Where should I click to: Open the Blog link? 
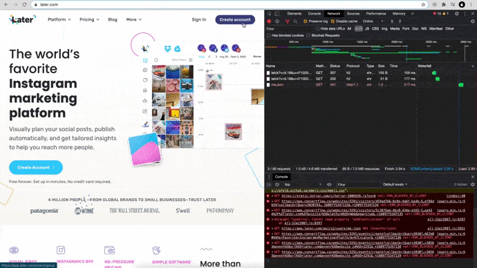point(113,19)
